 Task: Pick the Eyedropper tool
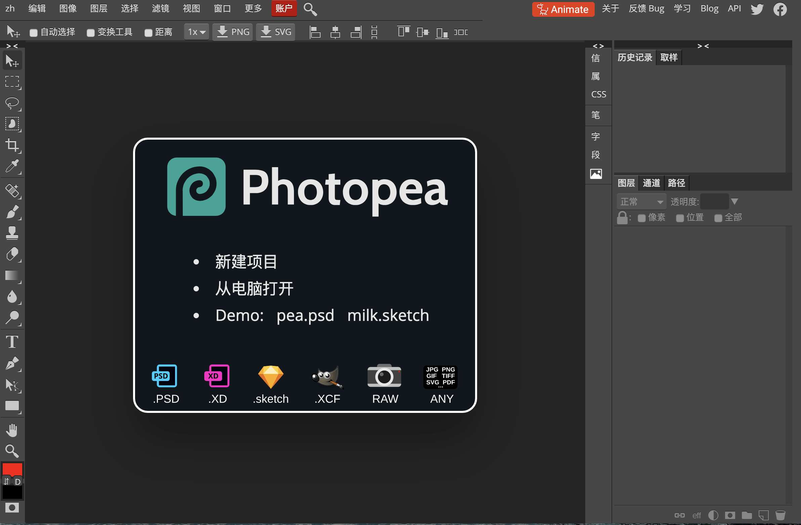(x=12, y=166)
